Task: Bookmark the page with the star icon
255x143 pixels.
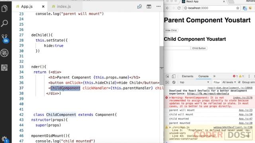Action: click(237, 8)
